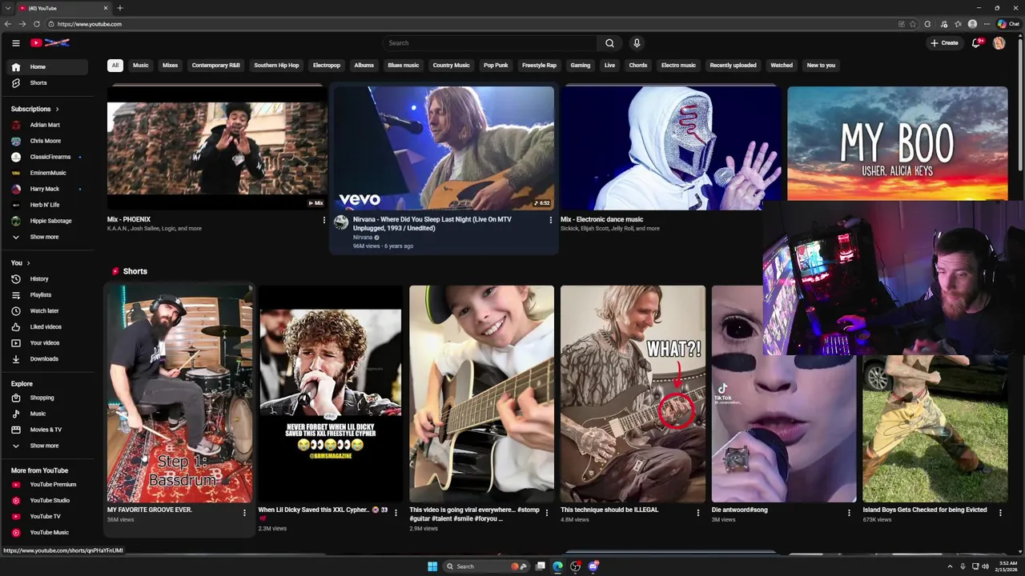Open options menu for Nirvana video
The height and width of the screenshot is (576, 1025).
550,220
